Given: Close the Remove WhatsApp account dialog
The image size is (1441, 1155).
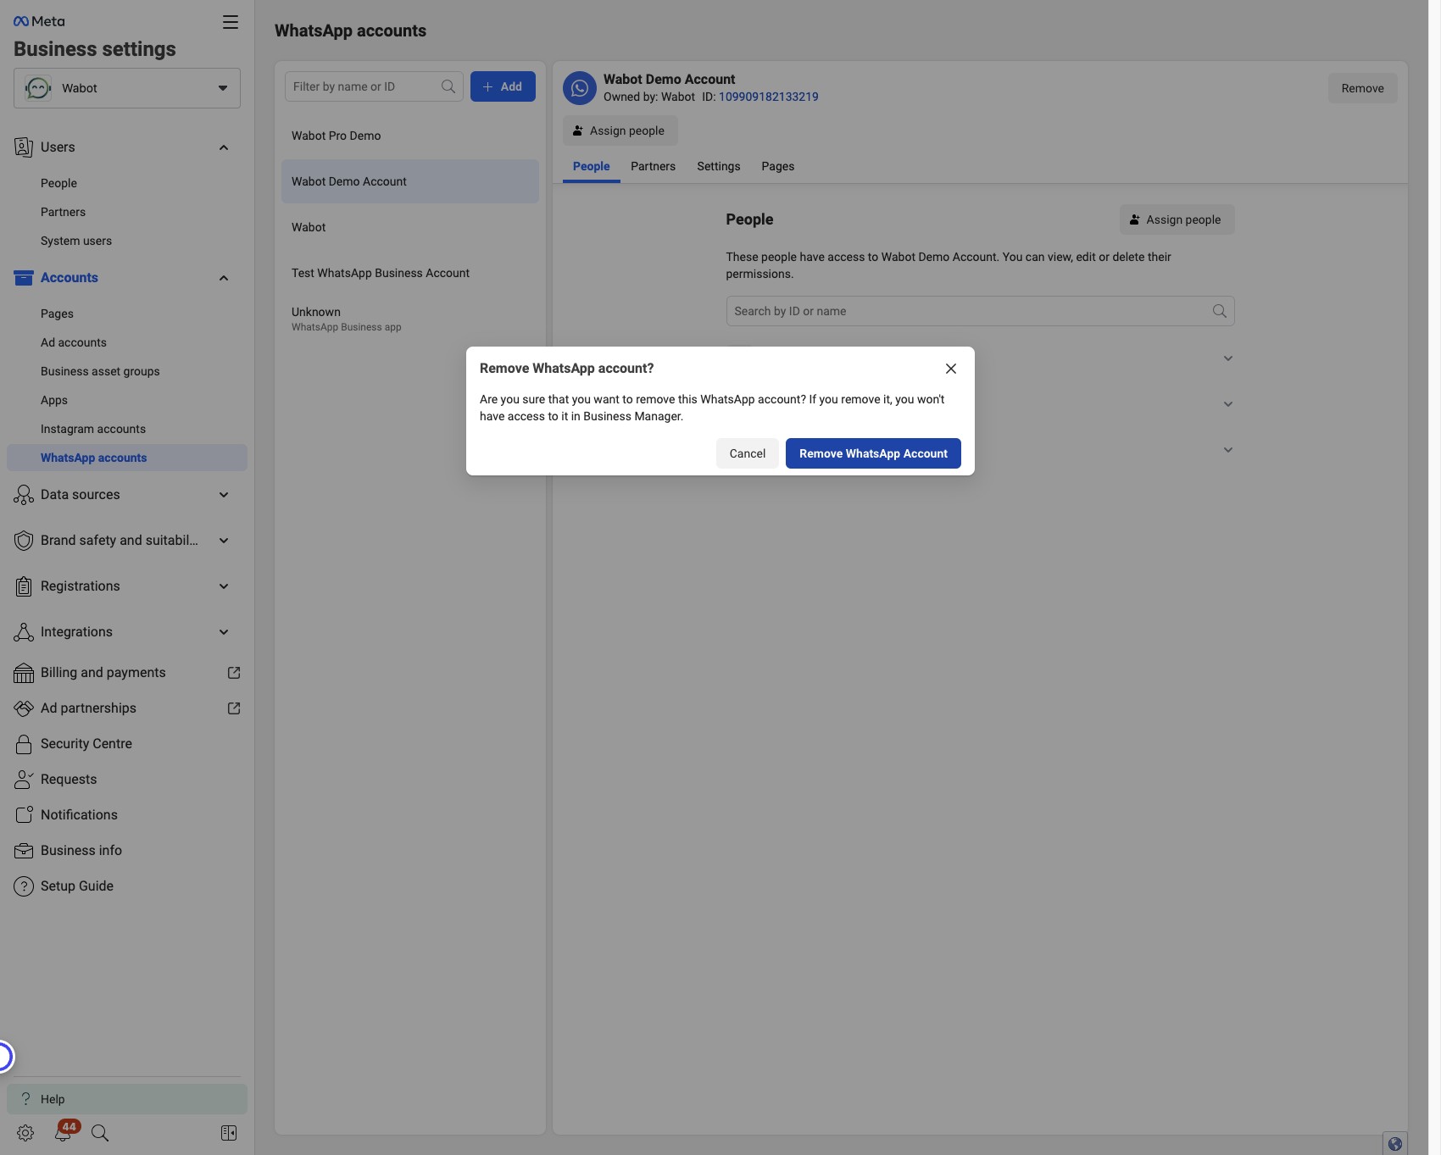Looking at the screenshot, I should [951, 369].
